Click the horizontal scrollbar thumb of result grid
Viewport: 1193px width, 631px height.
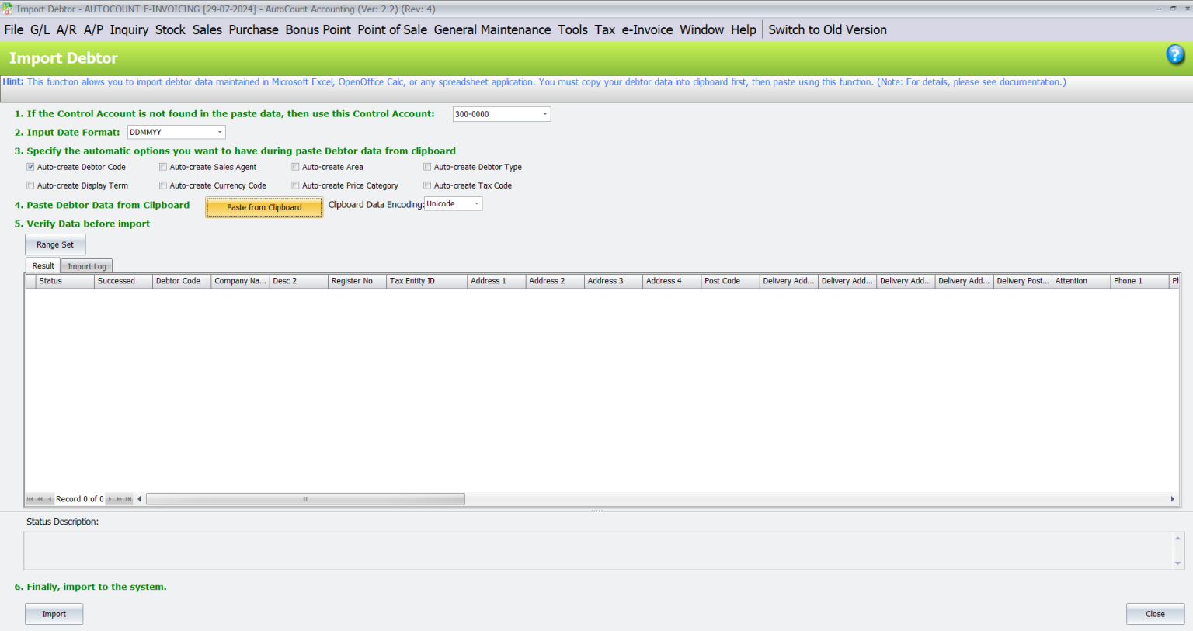[x=306, y=499]
